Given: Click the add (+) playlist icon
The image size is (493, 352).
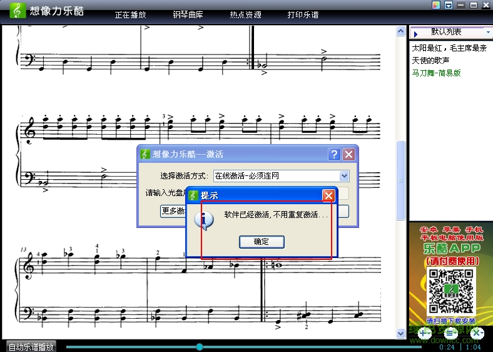Looking at the screenshot, I should pos(424,333).
